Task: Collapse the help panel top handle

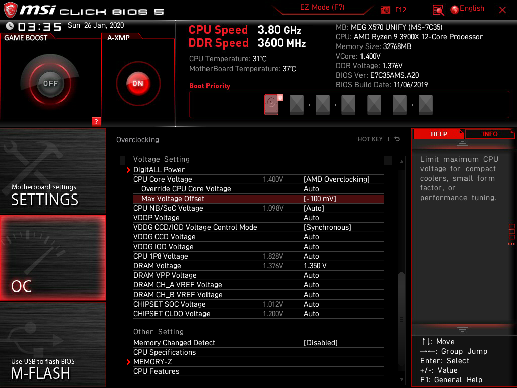Action: pyautogui.click(x=462, y=143)
